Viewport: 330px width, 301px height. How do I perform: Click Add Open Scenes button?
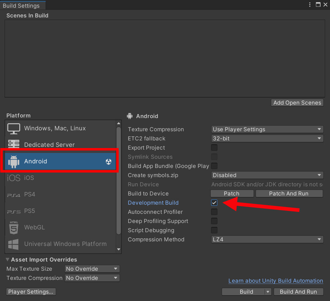pos(297,103)
